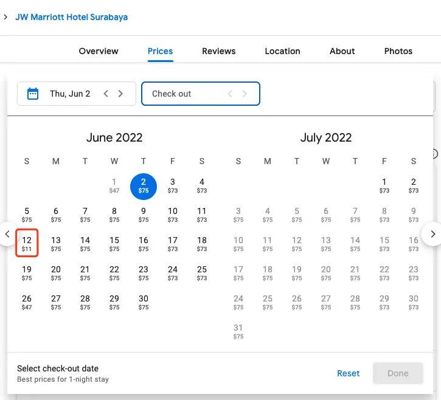This screenshot has width=441, height=400.
Task: Click the Thu, Jun 2 check-in field
Action: coord(70,94)
